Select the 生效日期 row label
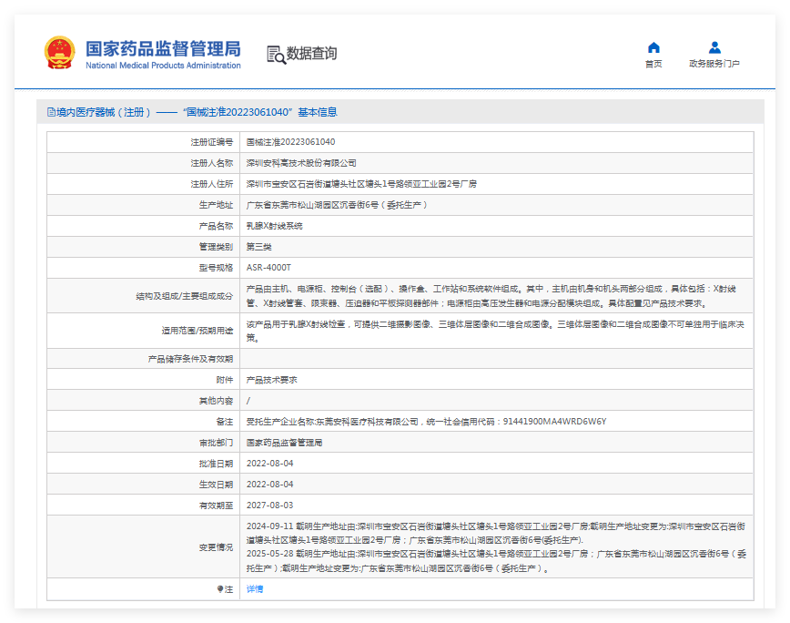The image size is (790, 623). [216, 485]
